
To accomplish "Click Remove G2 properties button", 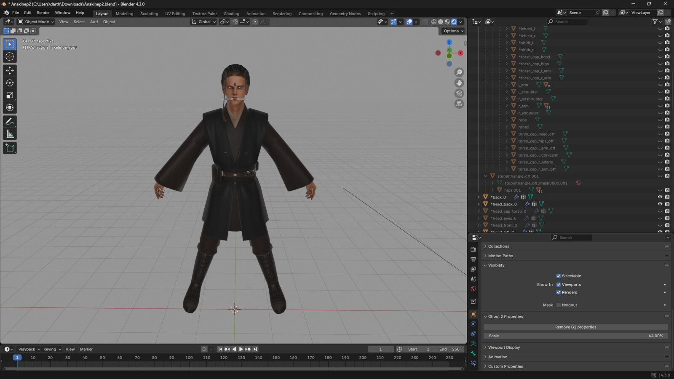I will tap(575, 327).
